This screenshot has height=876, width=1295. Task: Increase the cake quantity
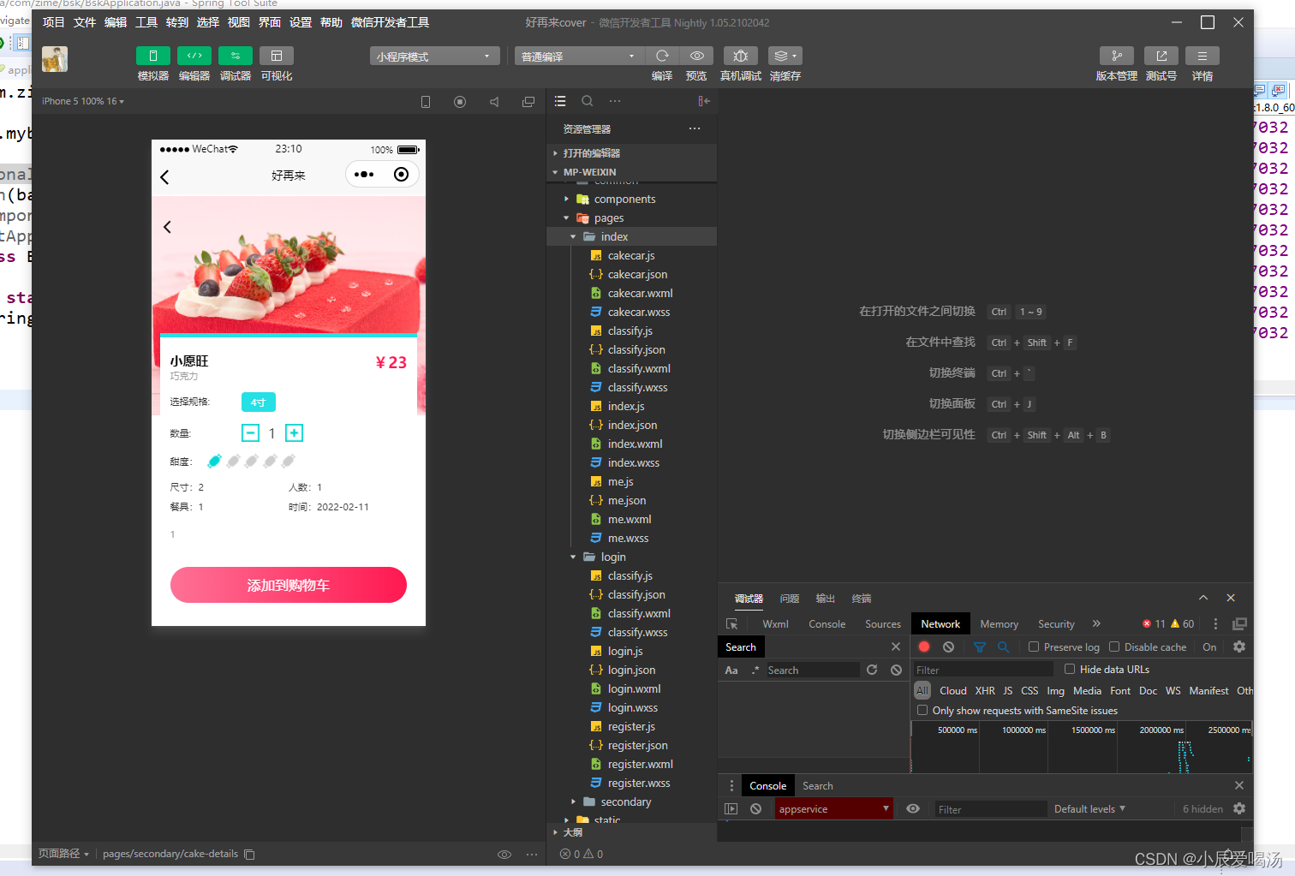click(294, 433)
